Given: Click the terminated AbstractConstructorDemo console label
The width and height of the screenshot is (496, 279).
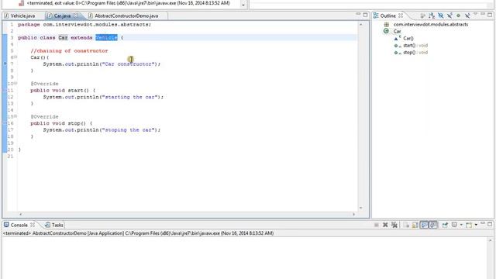Looking at the screenshot, I should point(138,233).
